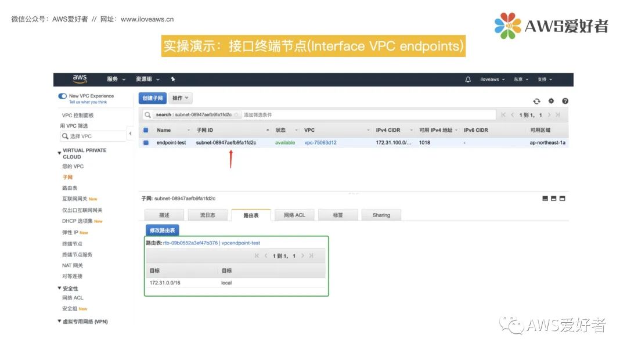Open the iloveaws account menu
The height and width of the screenshot is (353, 627).
pos(492,79)
